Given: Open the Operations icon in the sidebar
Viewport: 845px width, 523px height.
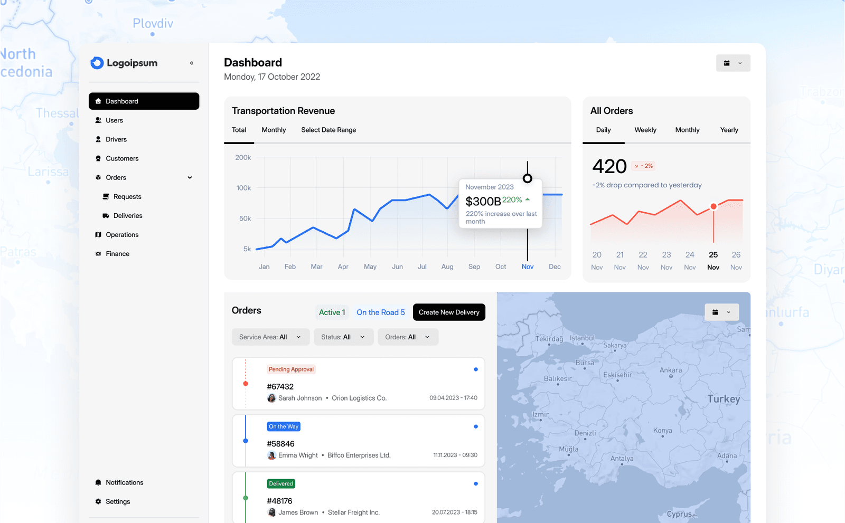Looking at the screenshot, I should click(98, 234).
